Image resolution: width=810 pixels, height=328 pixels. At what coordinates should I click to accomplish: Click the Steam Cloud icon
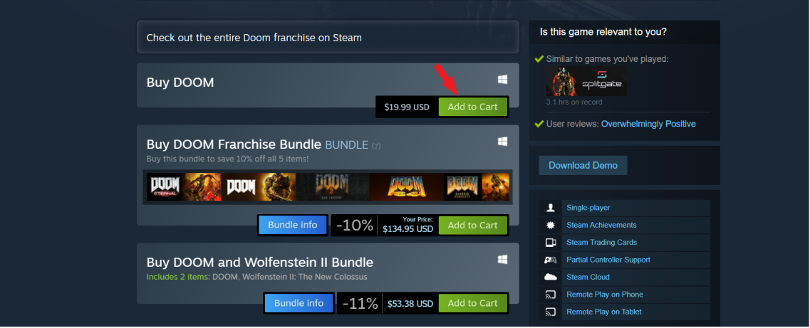point(550,277)
